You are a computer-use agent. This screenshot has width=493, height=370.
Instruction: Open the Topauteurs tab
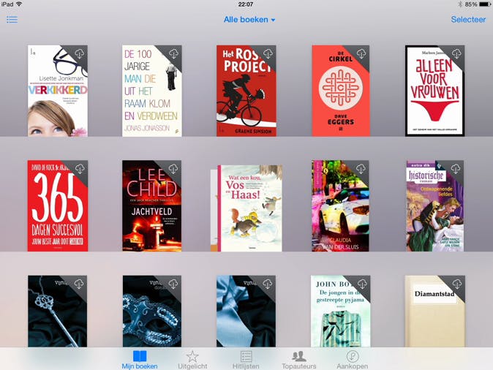point(298,360)
